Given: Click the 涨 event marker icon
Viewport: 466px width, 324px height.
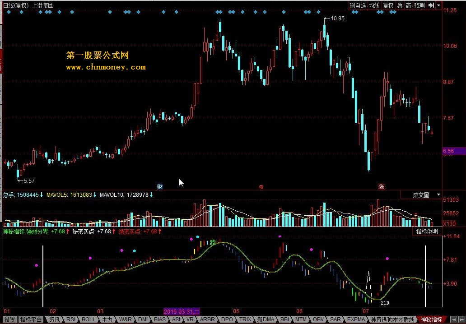Looking at the screenshot, I should coord(381,187).
